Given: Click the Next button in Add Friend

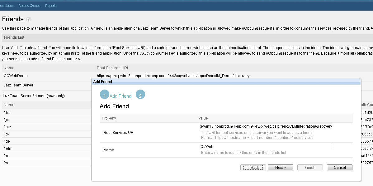Looking at the screenshot, I should 280,168.
